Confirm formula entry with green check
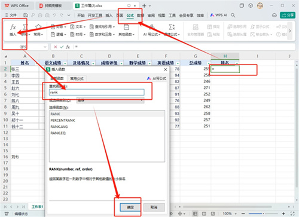The width and height of the screenshot is (299, 217). point(62,47)
